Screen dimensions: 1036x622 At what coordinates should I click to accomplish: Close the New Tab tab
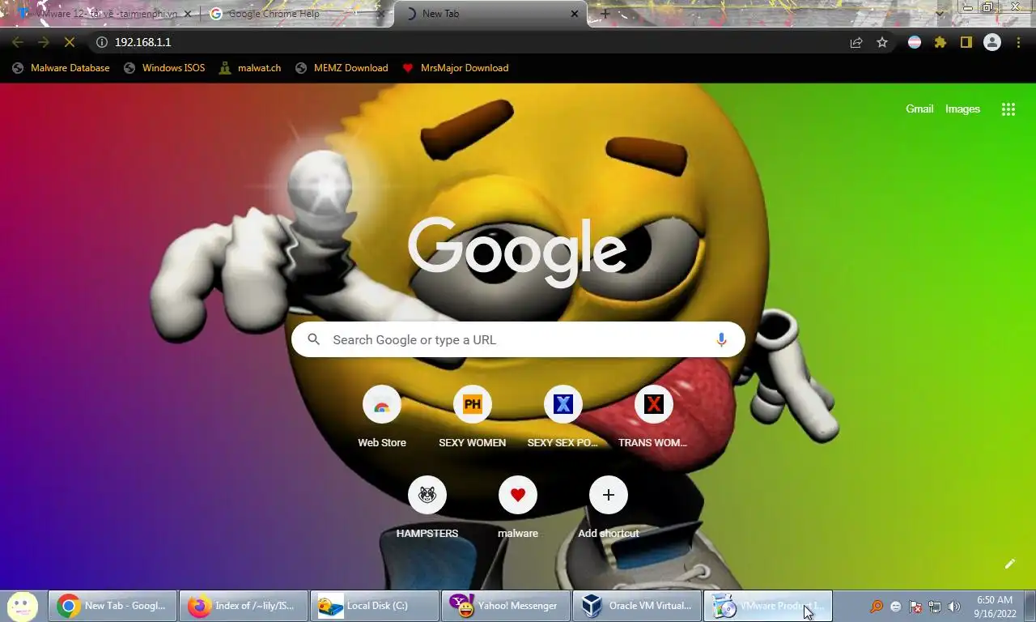[x=575, y=14]
